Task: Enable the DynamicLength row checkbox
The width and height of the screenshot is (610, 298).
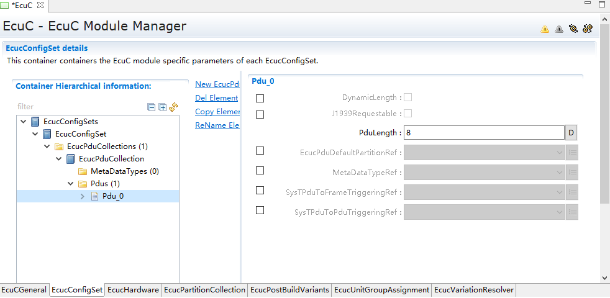Action: click(260, 98)
